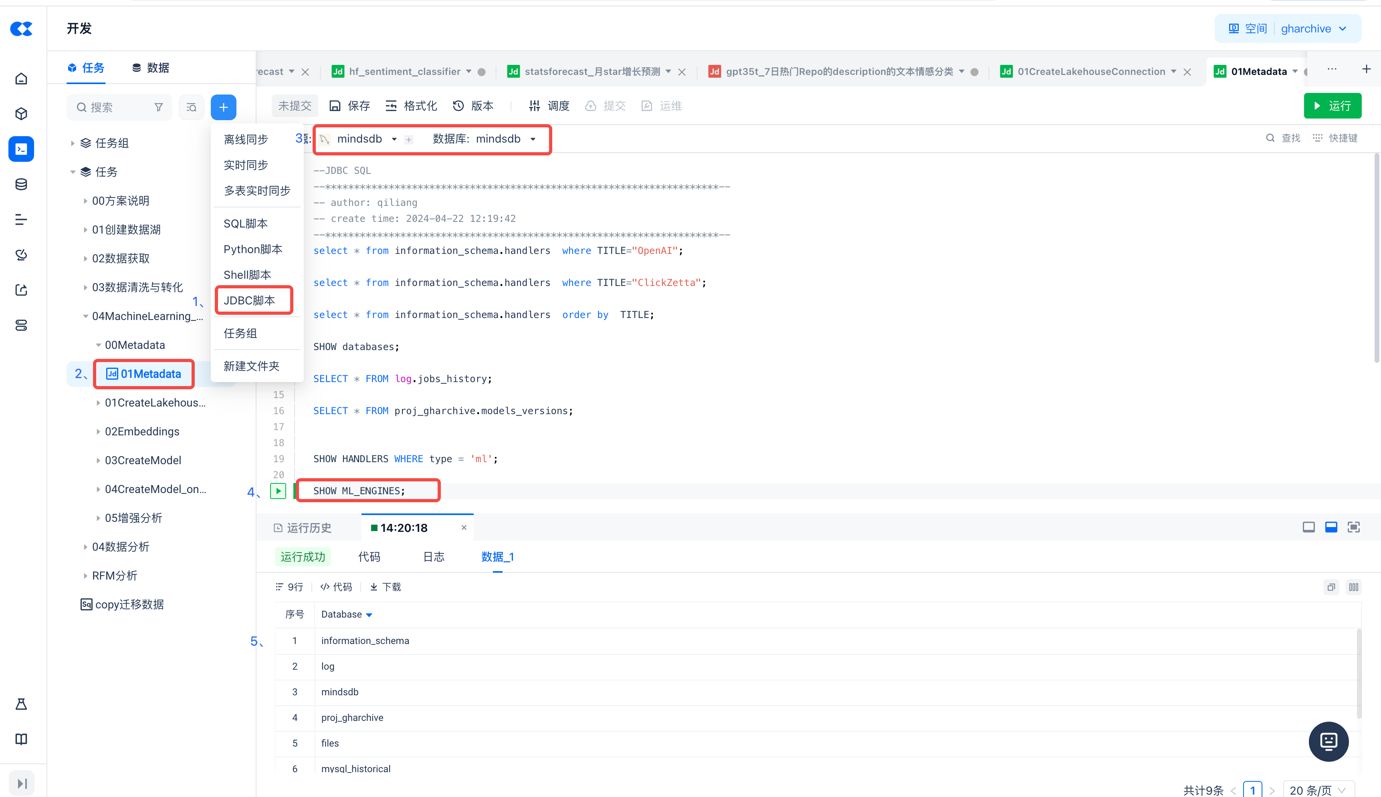1381x797 pixels.
Task: Toggle the bottom-half panel layout icon
Action: 1331,527
